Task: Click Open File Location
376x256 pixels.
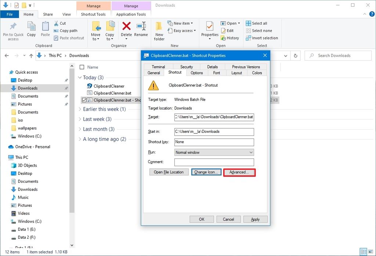Action: pyautogui.click(x=169, y=172)
